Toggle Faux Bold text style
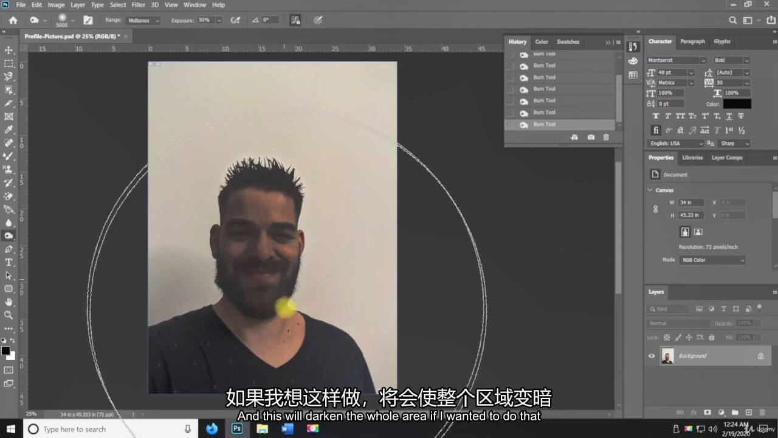 tap(656, 116)
